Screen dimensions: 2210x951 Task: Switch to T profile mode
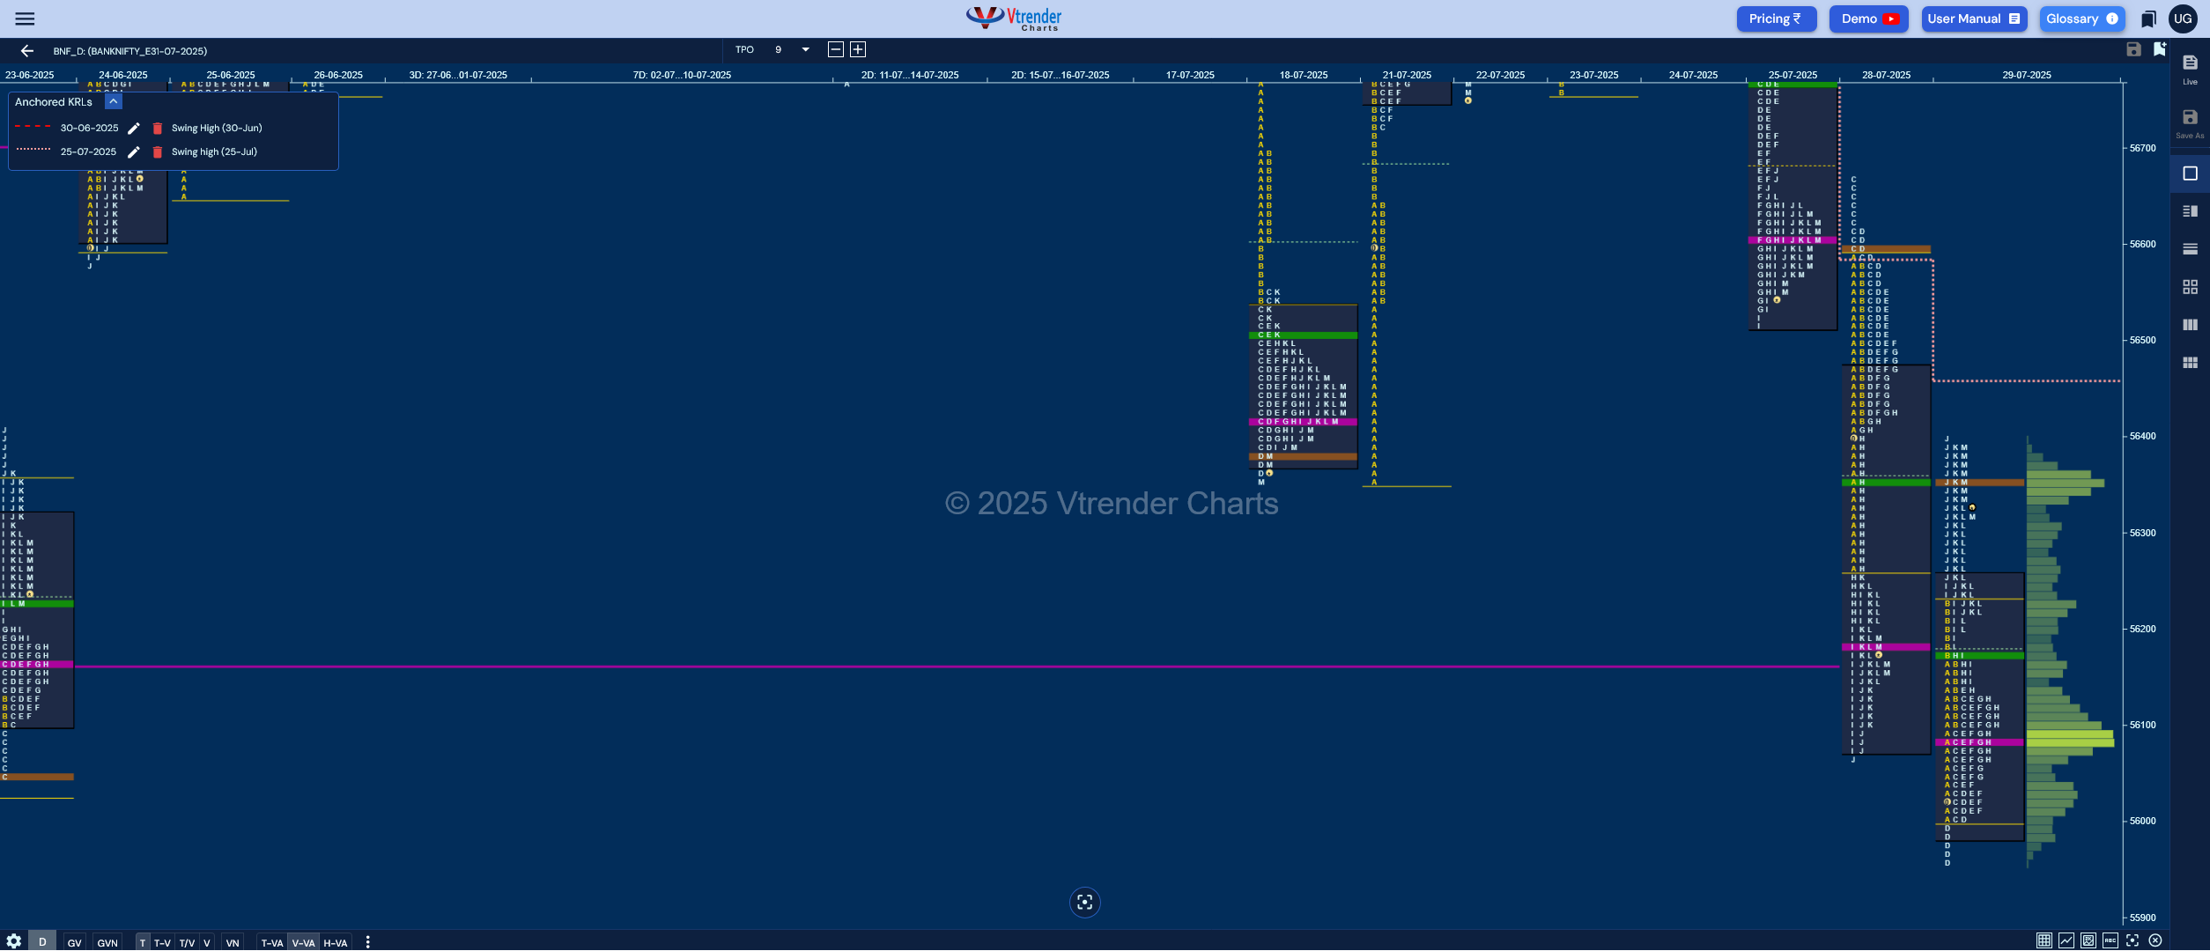pos(143,943)
